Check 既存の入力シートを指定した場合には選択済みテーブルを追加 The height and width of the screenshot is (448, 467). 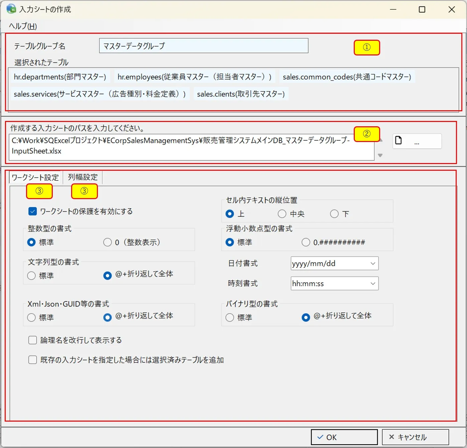point(126,360)
